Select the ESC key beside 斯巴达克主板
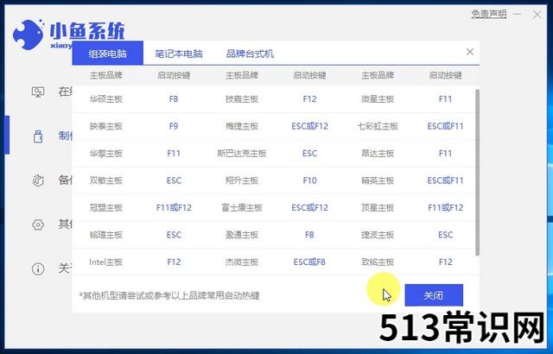Screen dimensions: 553x354 pyautogui.click(x=309, y=153)
